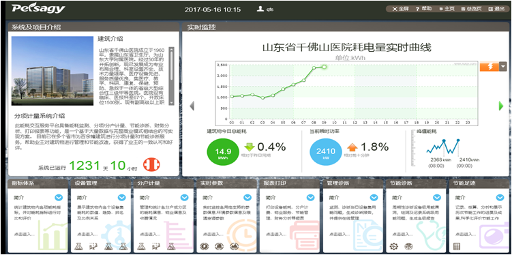The width and height of the screenshot is (512, 255).
Task: Click the balance scale icon in 分户计量 card
Action: click(156, 246)
